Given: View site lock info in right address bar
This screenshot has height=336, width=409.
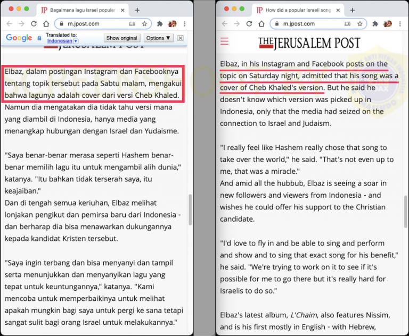Looking at the screenshot, I should click(277, 24).
